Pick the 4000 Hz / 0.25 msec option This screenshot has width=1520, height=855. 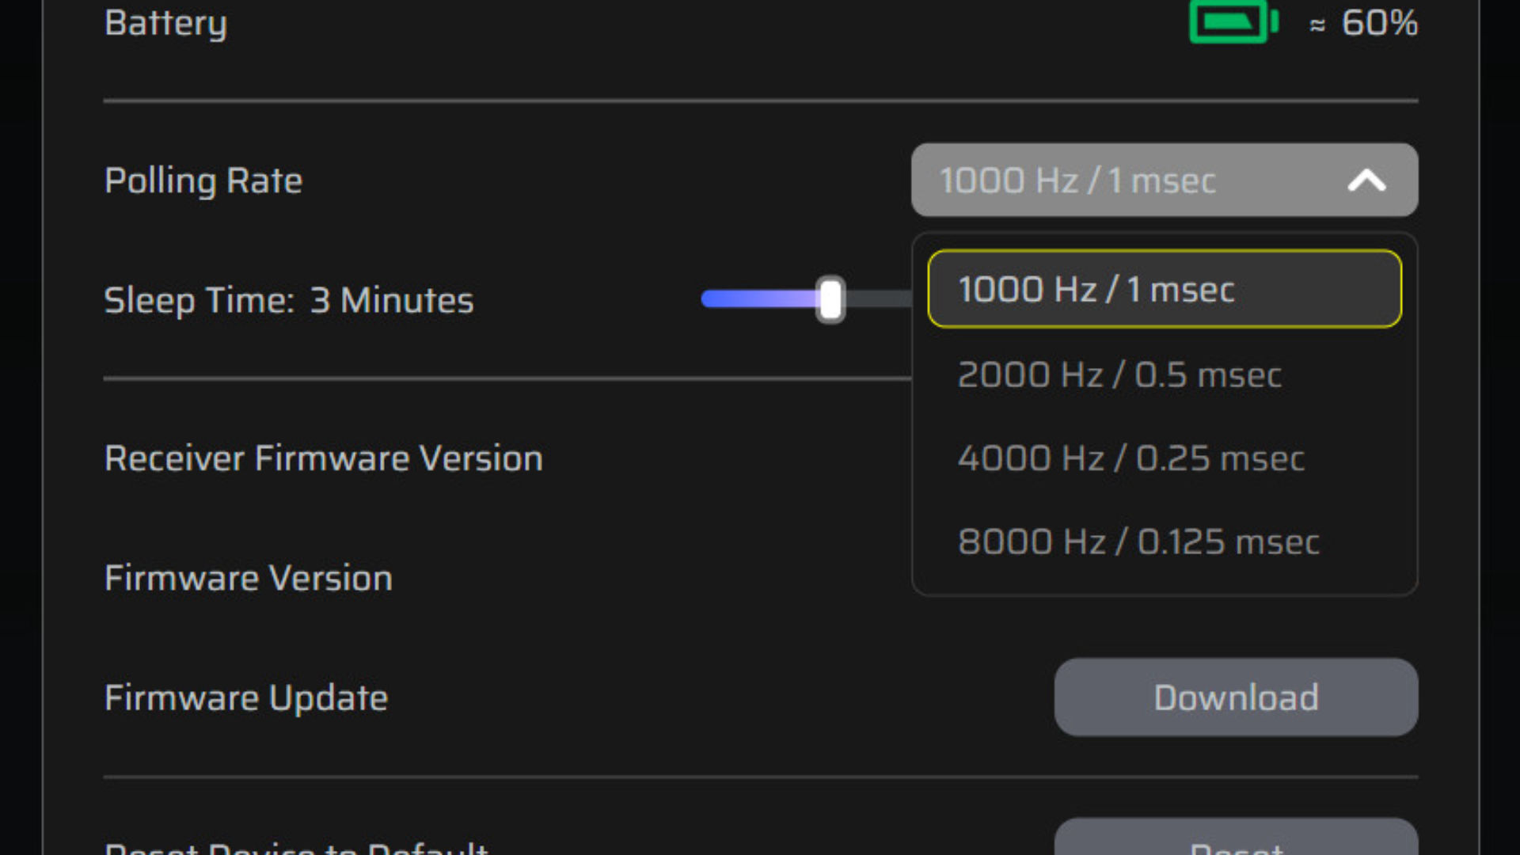click(x=1165, y=458)
